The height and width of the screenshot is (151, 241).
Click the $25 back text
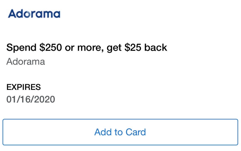click(x=146, y=47)
